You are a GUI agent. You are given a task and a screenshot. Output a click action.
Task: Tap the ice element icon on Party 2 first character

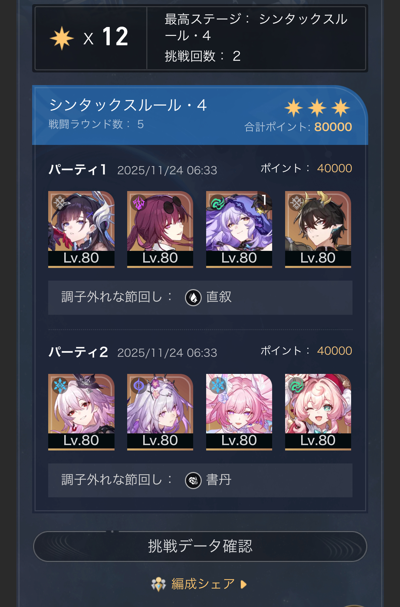click(x=60, y=386)
